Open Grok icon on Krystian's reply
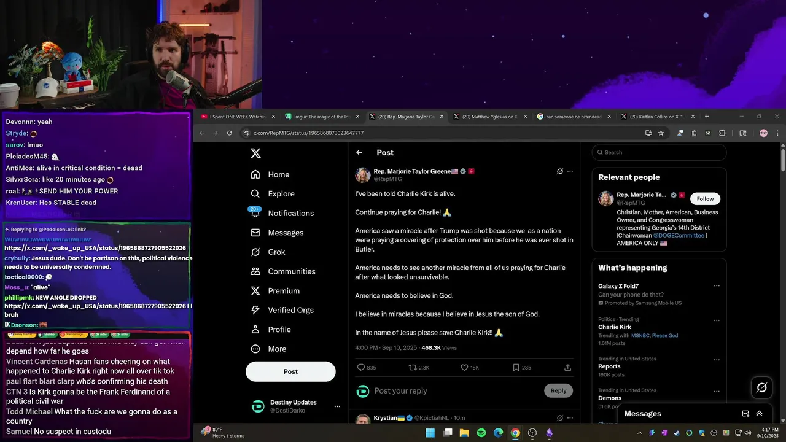Image resolution: width=786 pixels, height=442 pixels. click(559, 418)
